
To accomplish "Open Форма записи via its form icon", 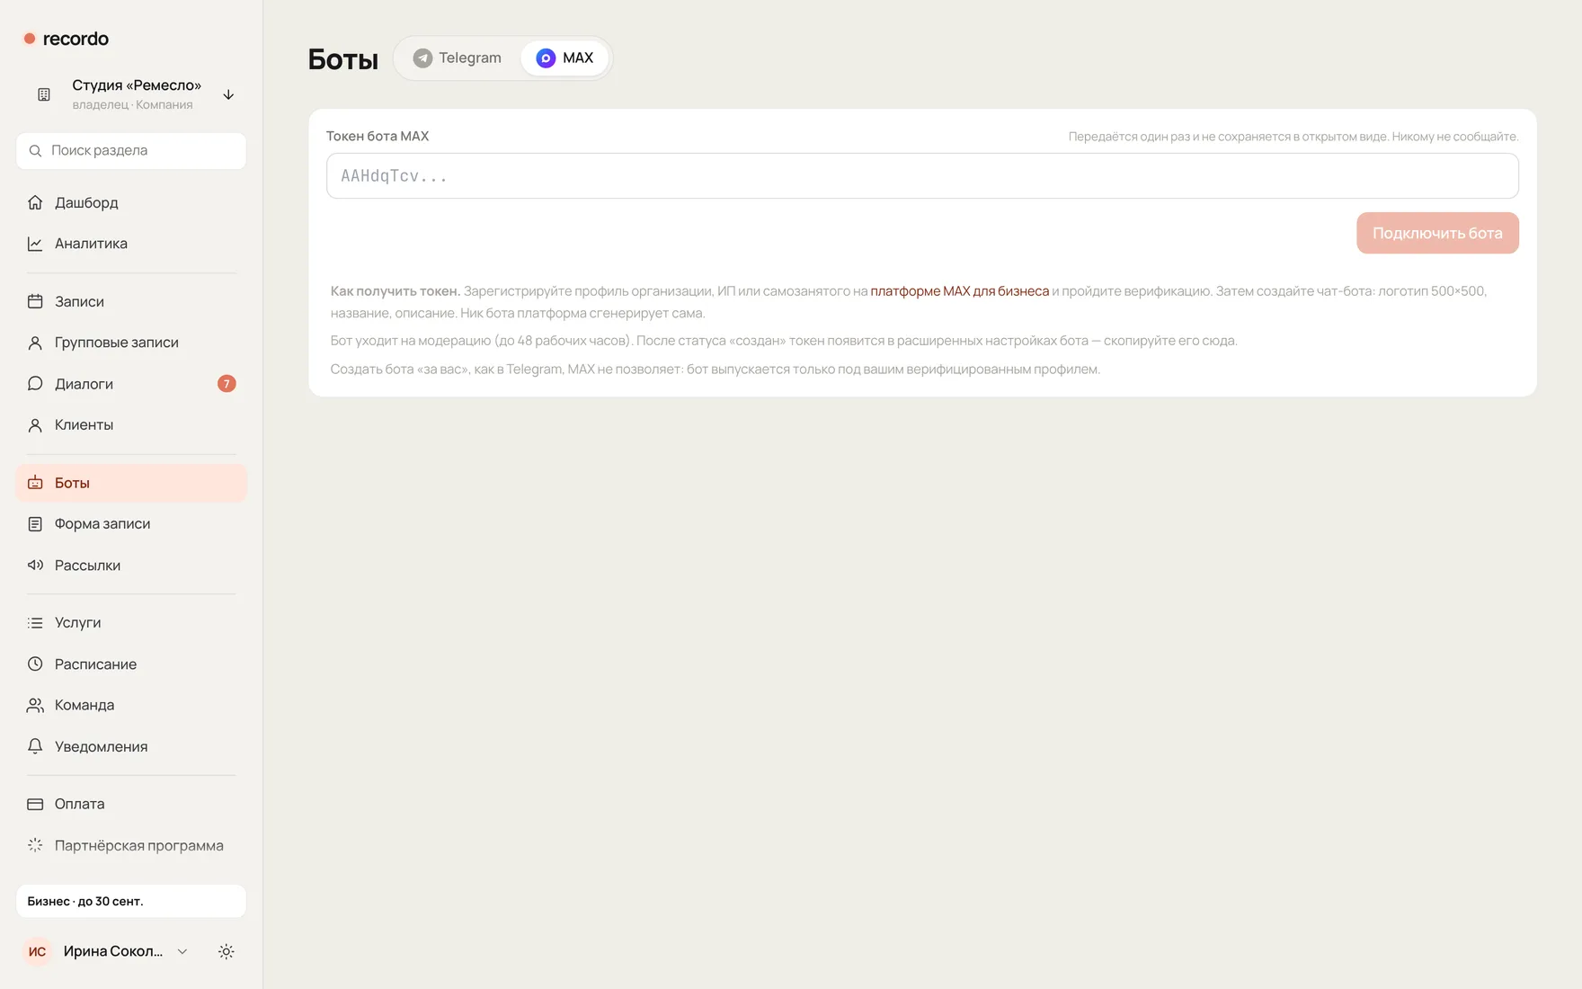I will [x=35, y=524].
